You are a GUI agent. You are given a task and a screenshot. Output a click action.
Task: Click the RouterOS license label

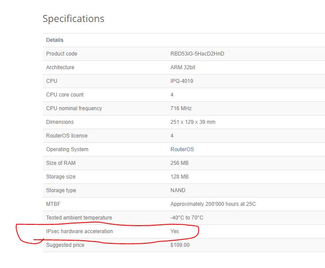point(67,136)
